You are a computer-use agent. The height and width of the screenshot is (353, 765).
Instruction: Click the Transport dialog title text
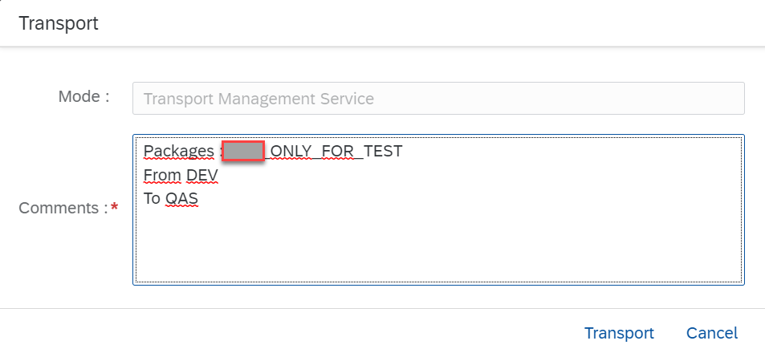(59, 23)
